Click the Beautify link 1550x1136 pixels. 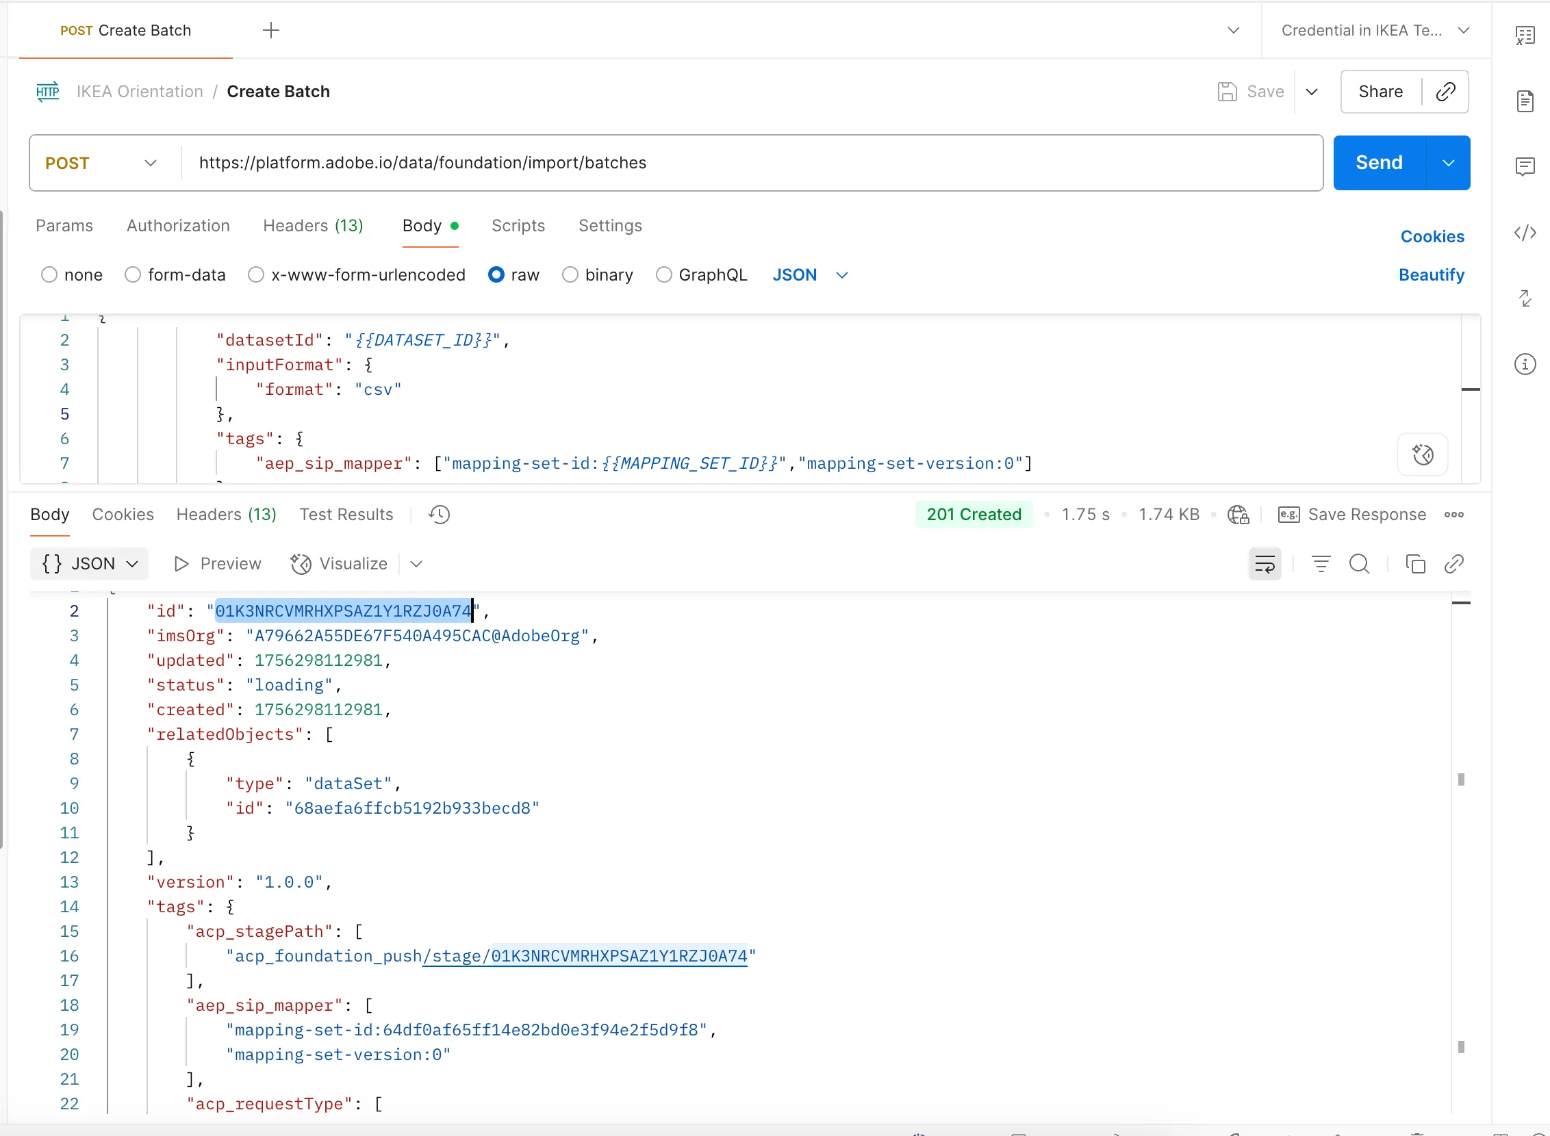click(1431, 274)
